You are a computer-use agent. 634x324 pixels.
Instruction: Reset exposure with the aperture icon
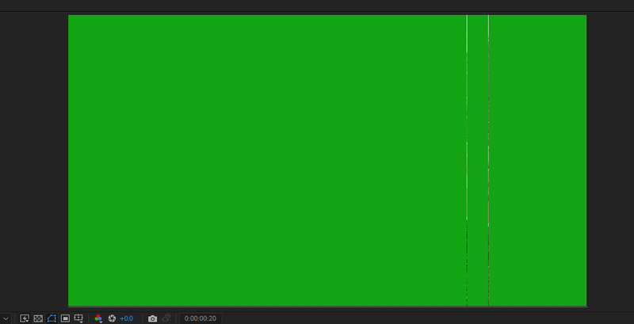[x=112, y=318]
